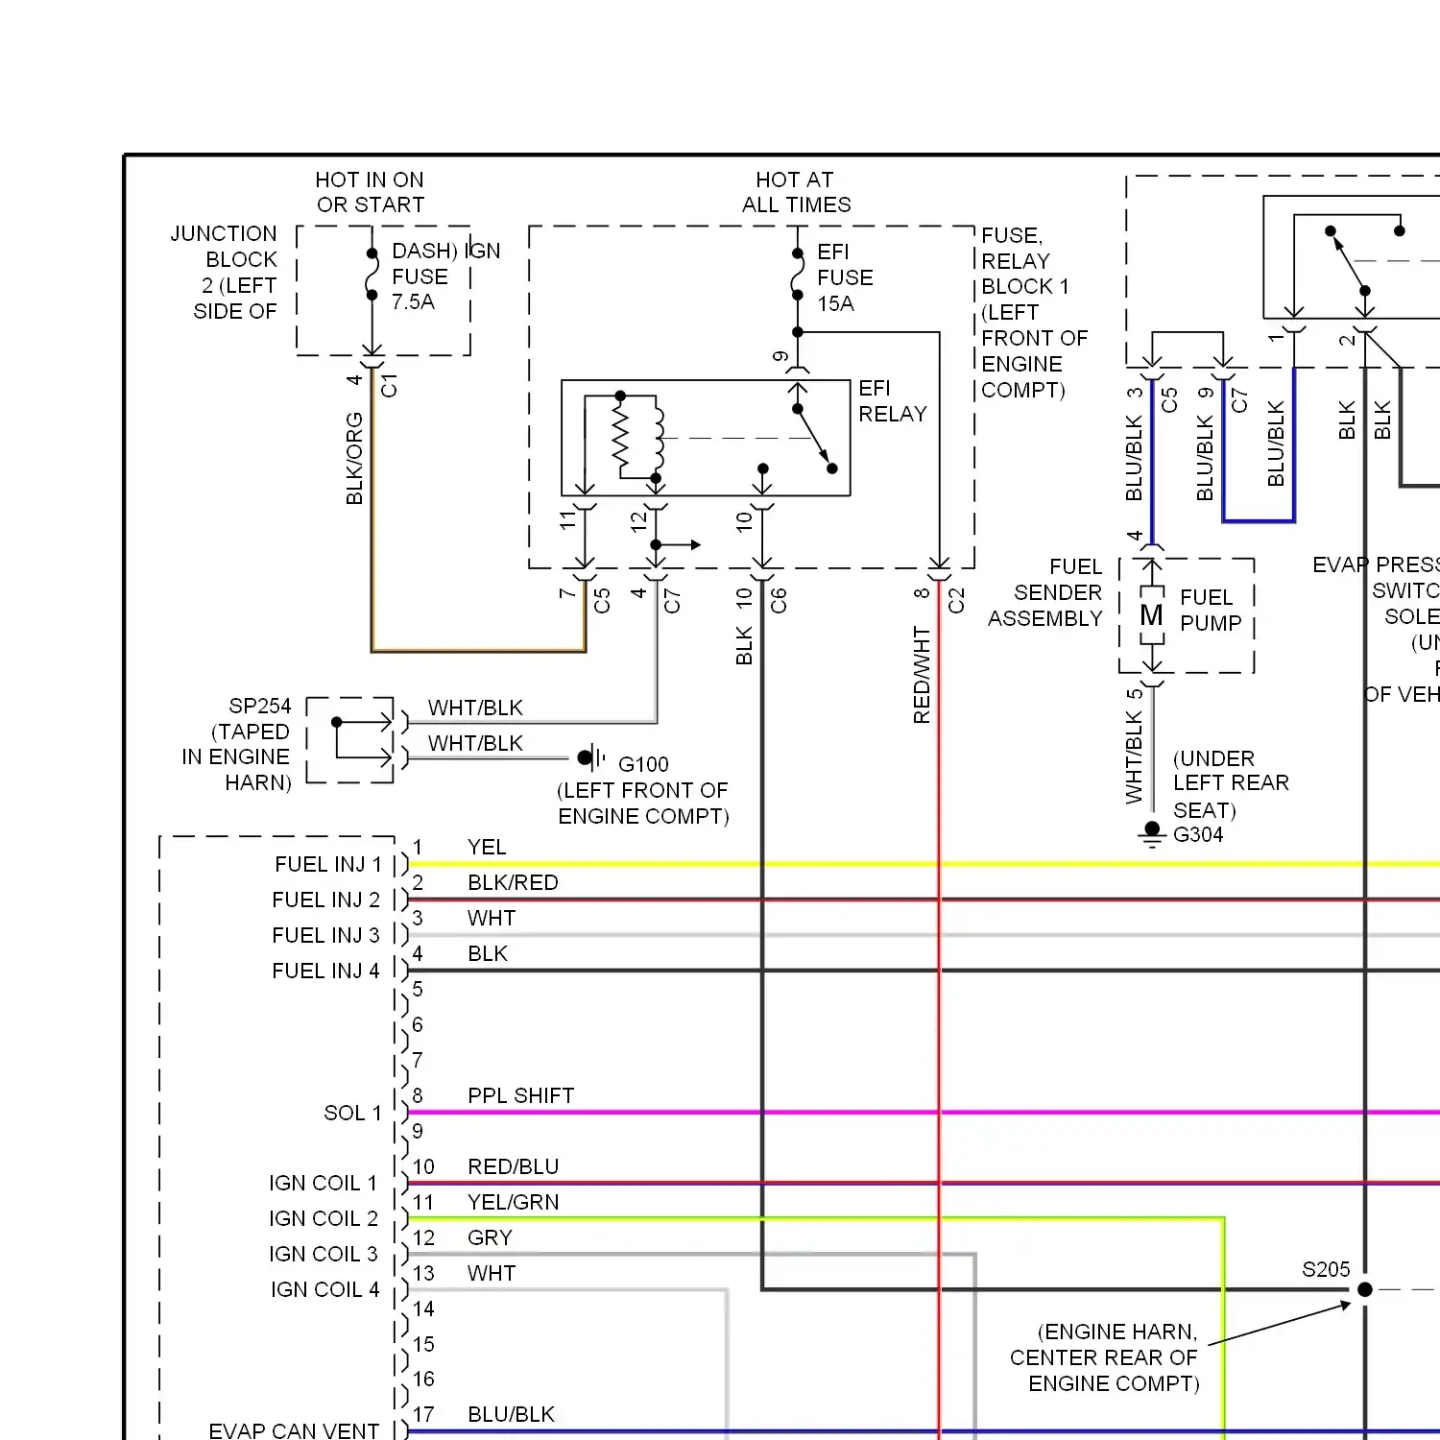Click the 'IGN COIL 1' label
The height and width of the screenshot is (1440, 1440).
[324, 1183]
